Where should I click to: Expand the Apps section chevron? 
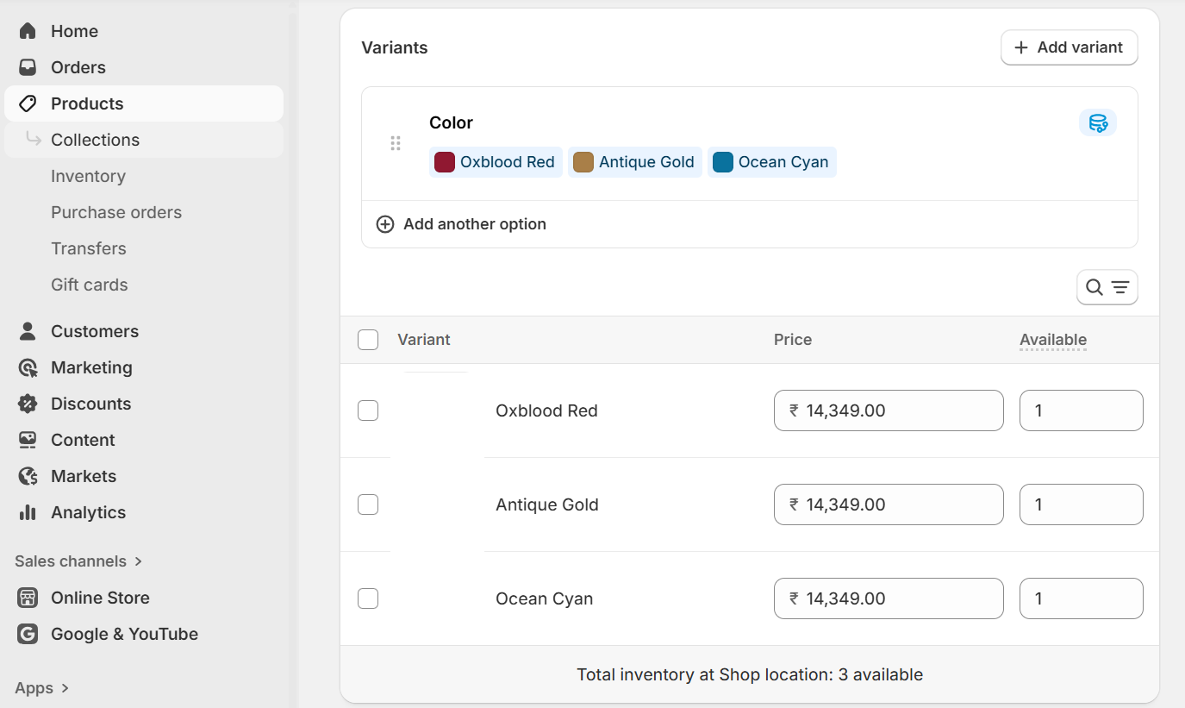click(x=65, y=688)
